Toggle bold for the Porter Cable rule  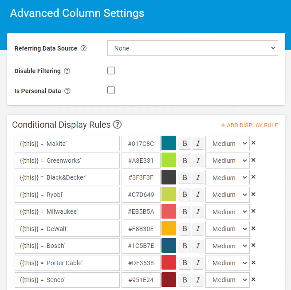[185, 263]
